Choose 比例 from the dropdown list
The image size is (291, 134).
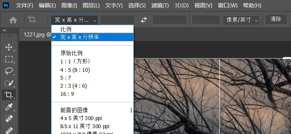pyautogui.click(x=92, y=29)
